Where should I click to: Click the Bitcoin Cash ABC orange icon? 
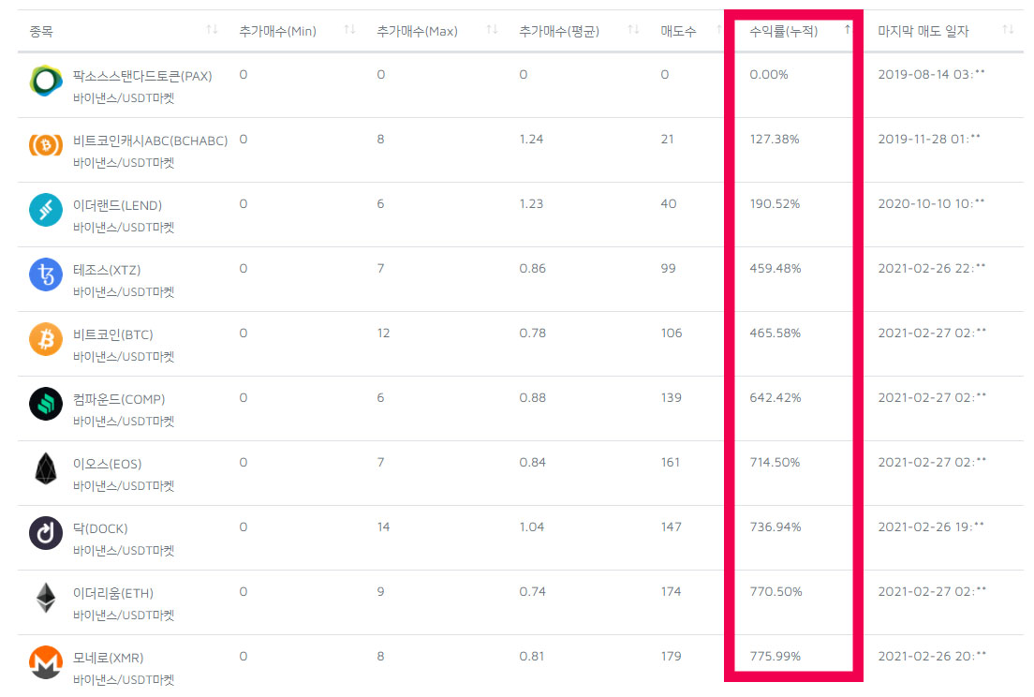pos(46,146)
